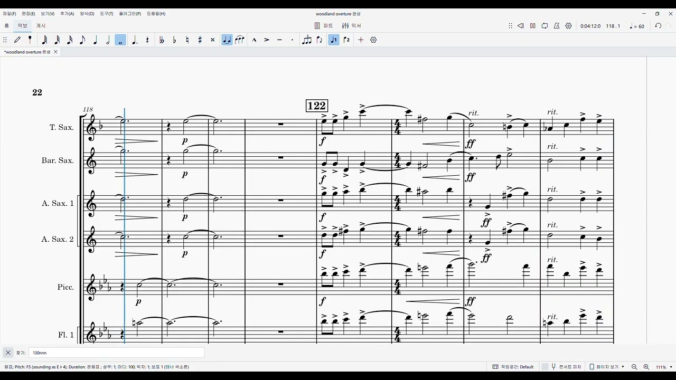Switch to the 게시 tab
The width and height of the screenshot is (676, 380).
(41, 25)
